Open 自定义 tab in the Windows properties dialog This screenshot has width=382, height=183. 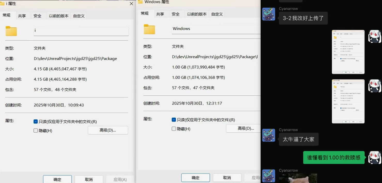click(x=217, y=14)
